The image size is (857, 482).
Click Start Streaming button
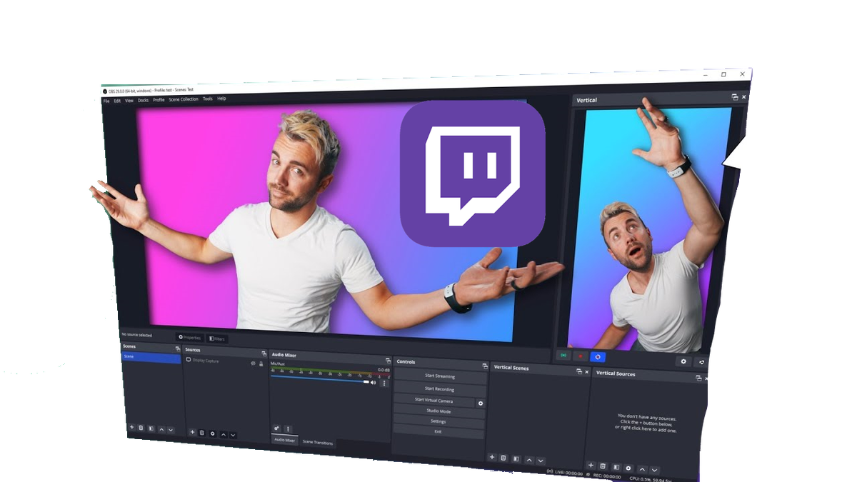(439, 376)
